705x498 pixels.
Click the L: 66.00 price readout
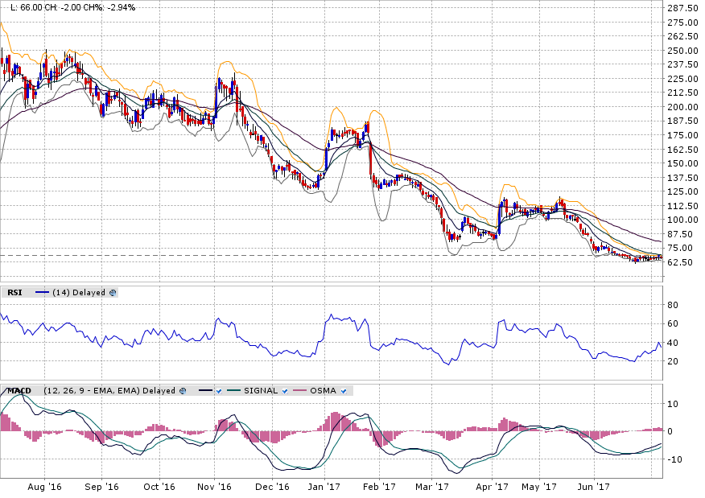pos(21,7)
